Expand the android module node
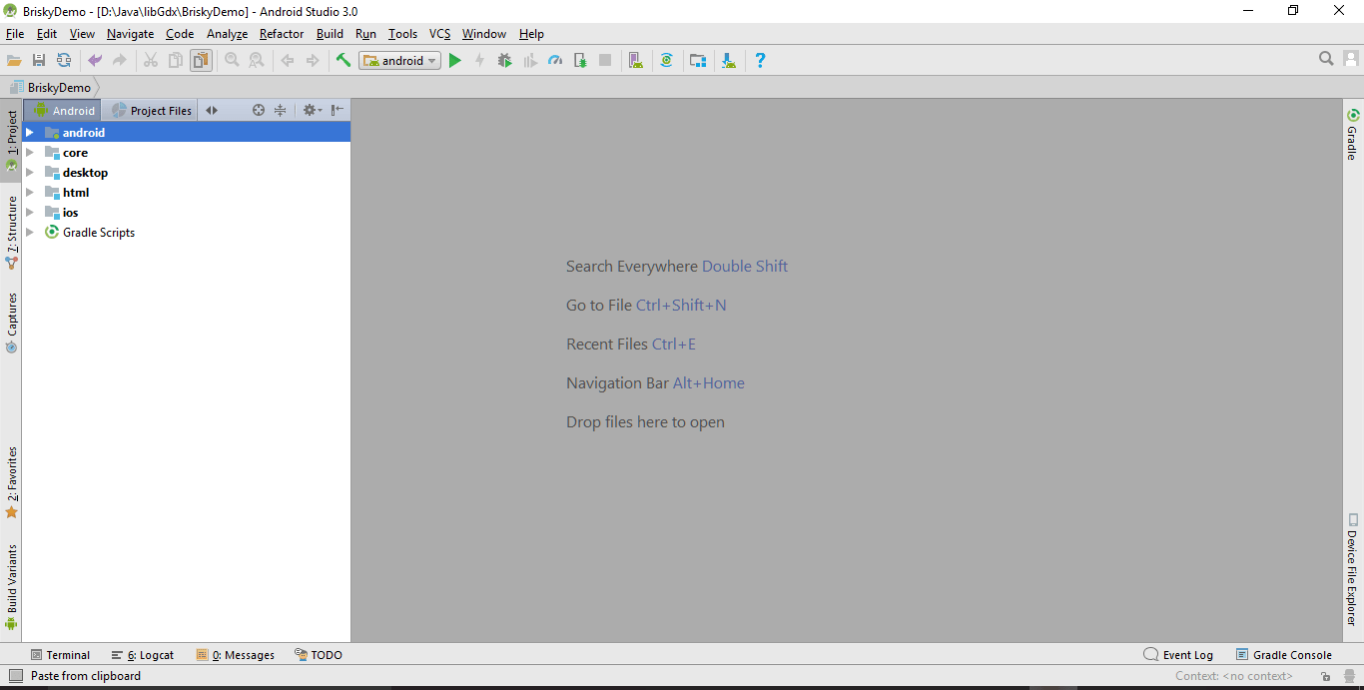This screenshot has height=690, width=1364. 30,133
